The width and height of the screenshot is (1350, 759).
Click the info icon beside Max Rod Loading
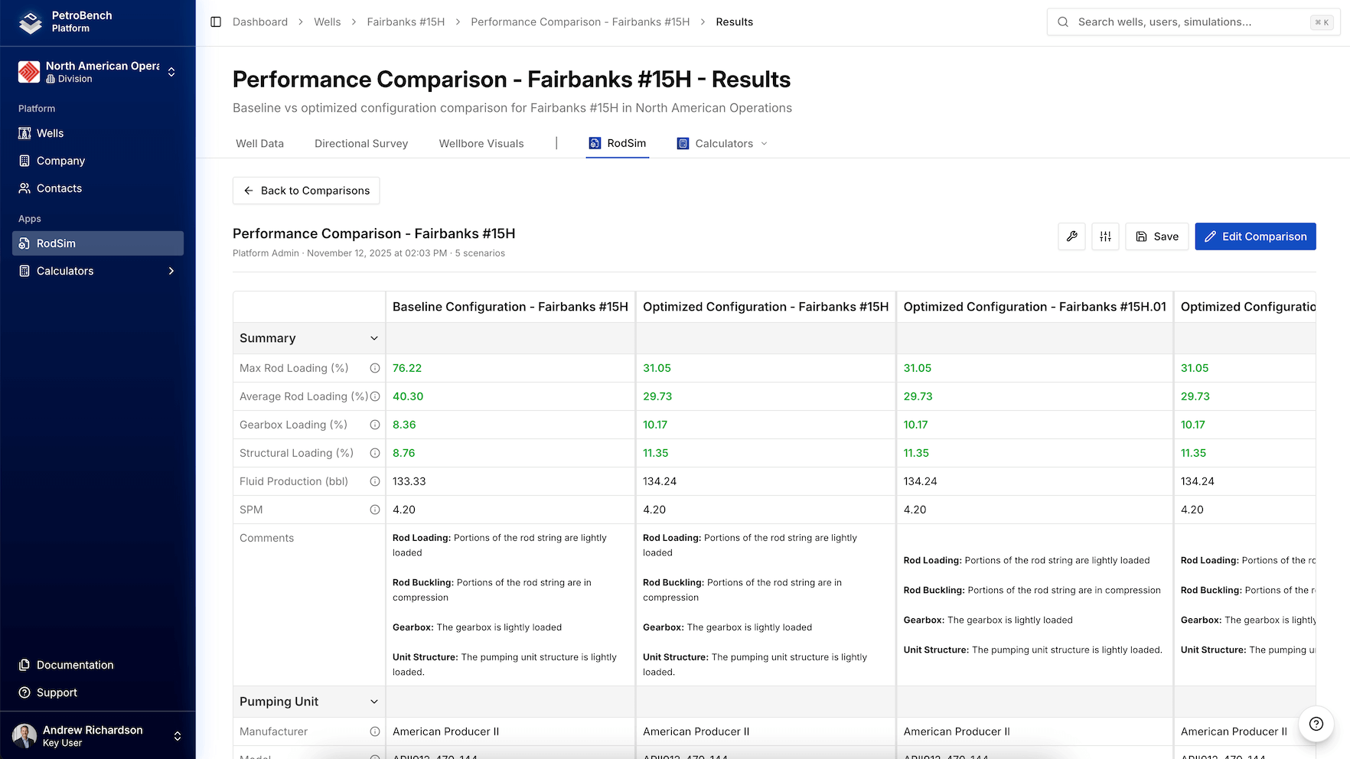point(374,368)
